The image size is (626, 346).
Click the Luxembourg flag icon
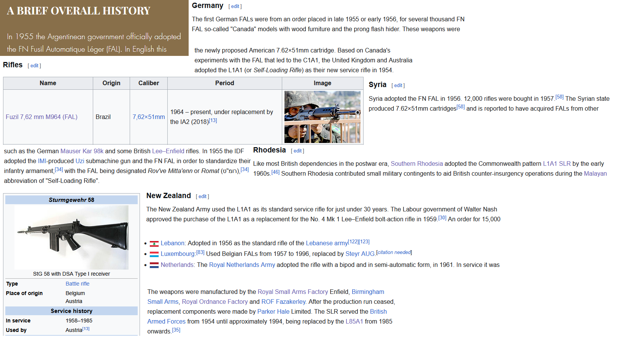coord(154,254)
